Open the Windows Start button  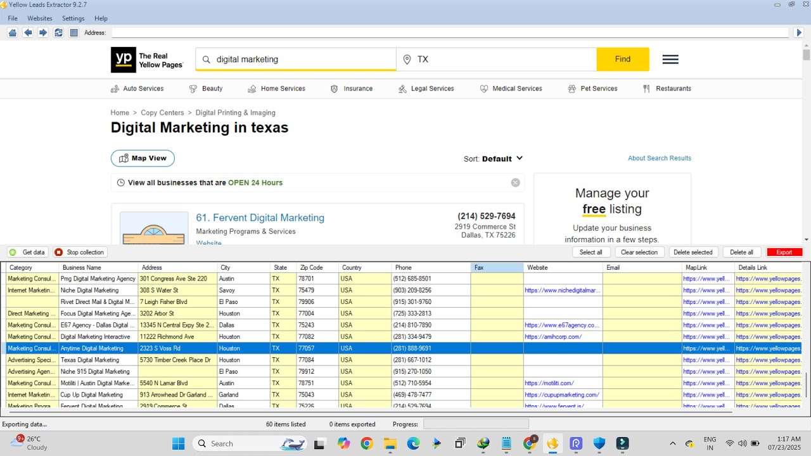tap(178, 443)
